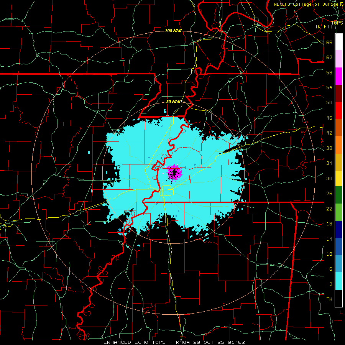Click the KNQA radar site identifier
The height and width of the screenshot is (345, 345).
pyautogui.click(x=183, y=342)
